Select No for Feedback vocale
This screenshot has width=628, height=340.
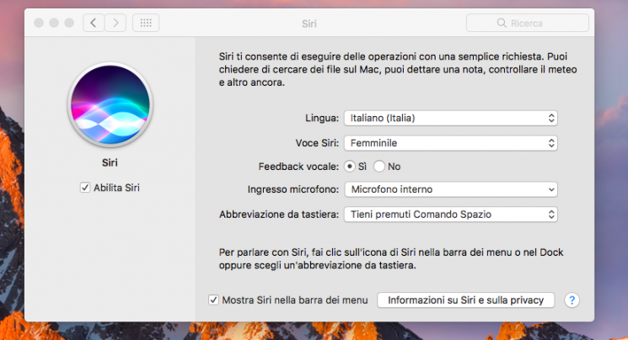(x=378, y=166)
